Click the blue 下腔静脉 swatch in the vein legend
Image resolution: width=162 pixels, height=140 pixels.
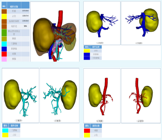(x=87, y=58)
